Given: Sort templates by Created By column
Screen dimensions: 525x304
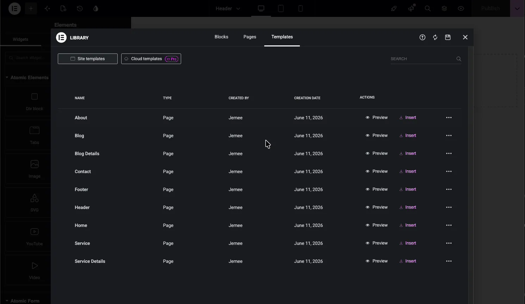Looking at the screenshot, I should [x=239, y=98].
